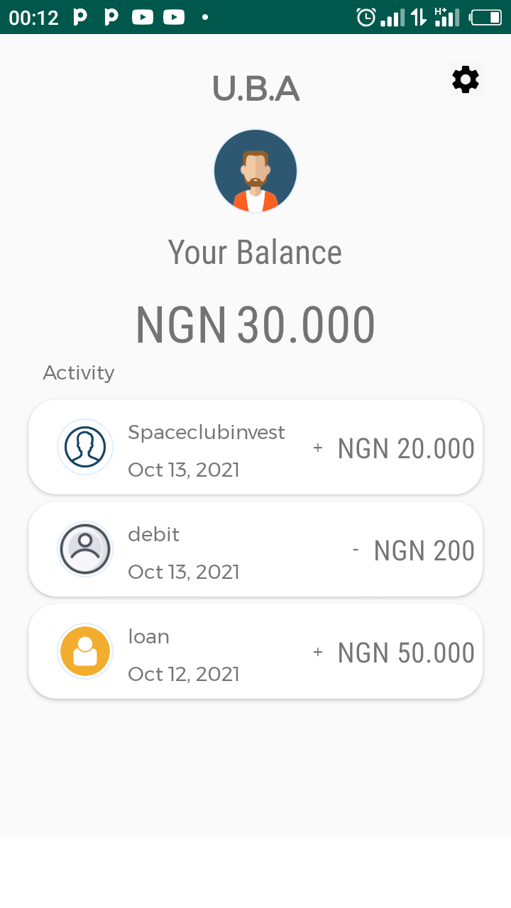The height and width of the screenshot is (908, 511).
Task: Tap the user profile avatar picture
Action: pyautogui.click(x=255, y=171)
